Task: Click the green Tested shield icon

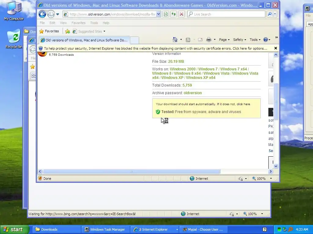Action: point(158,112)
